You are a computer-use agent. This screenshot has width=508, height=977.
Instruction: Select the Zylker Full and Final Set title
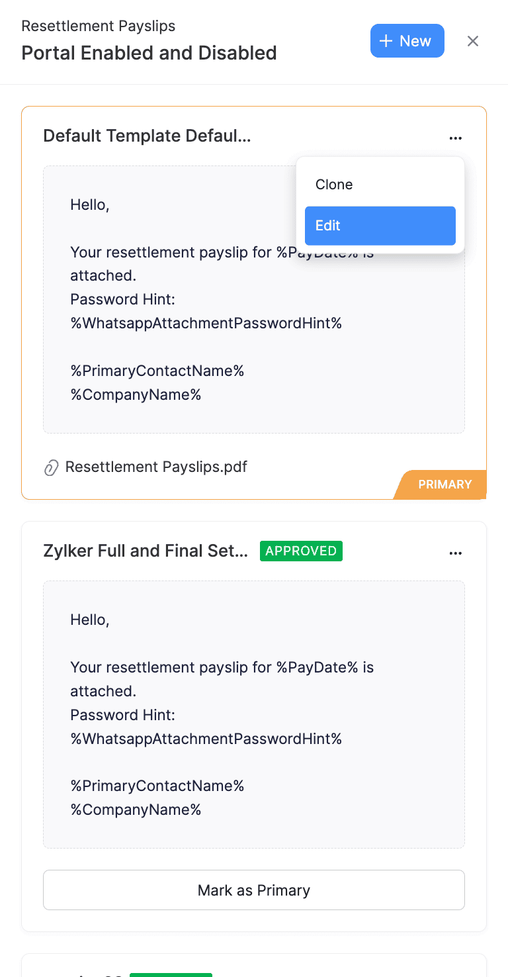pyautogui.click(x=146, y=551)
